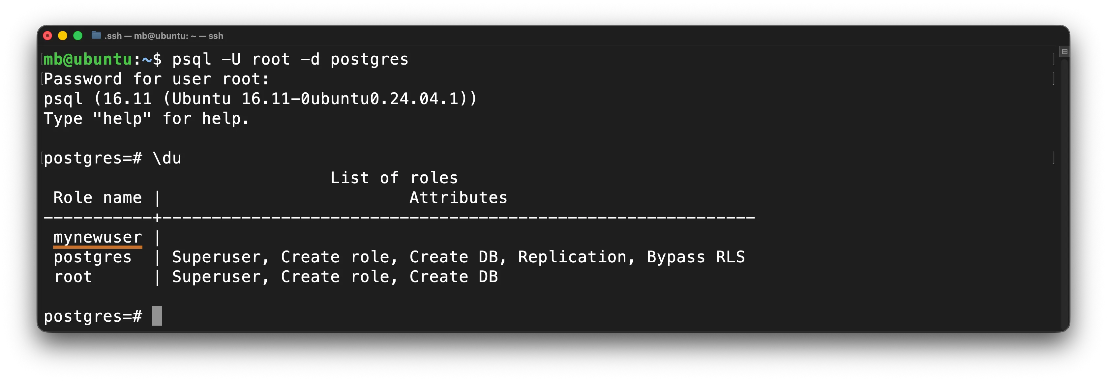Click the "List of roles" table header
1107x381 pixels.
(394, 177)
